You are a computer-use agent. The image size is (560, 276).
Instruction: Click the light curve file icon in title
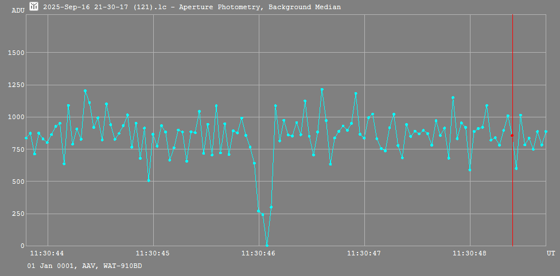pyautogui.click(x=34, y=7)
